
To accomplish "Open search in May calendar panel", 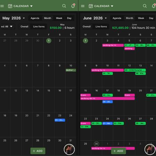I will click(64, 6).
